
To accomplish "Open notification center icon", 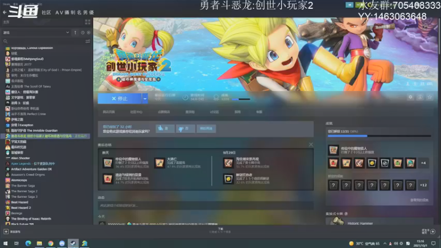I will click(x=433, y=243).
